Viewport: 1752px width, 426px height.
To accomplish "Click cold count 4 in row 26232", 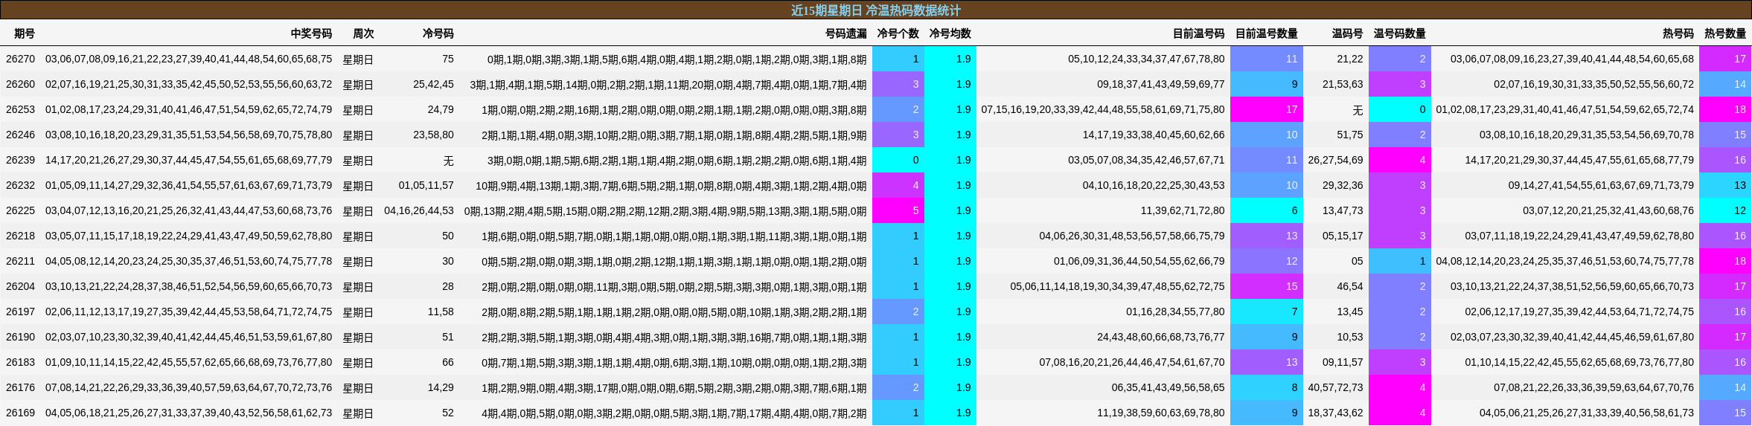I will tap(898, 185).
